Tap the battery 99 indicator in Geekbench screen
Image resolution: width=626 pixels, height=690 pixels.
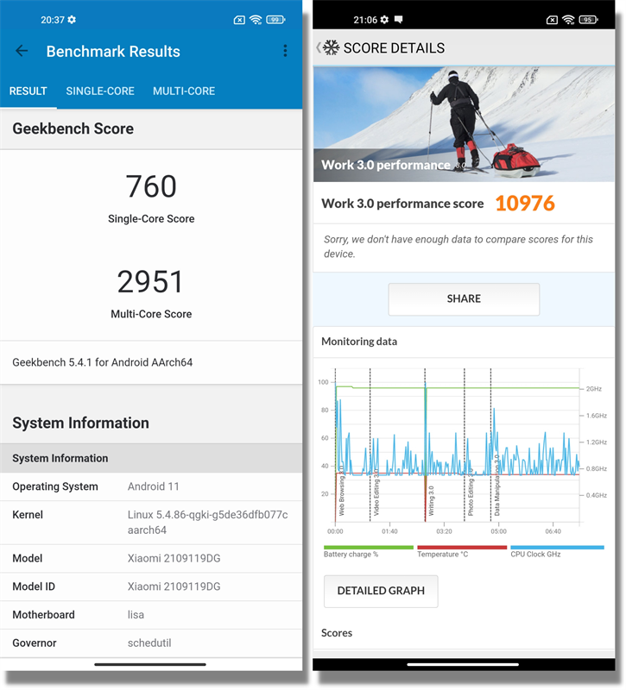(x=275, y=20)
